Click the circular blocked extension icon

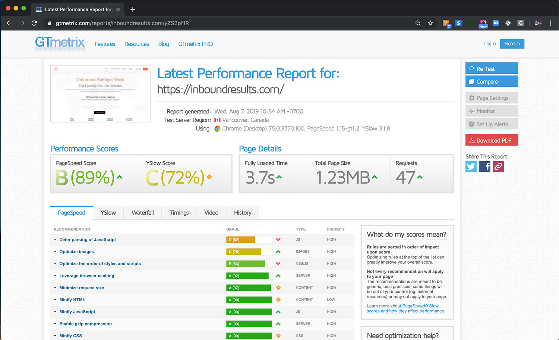pyautogui.click(x=508, y=23)
